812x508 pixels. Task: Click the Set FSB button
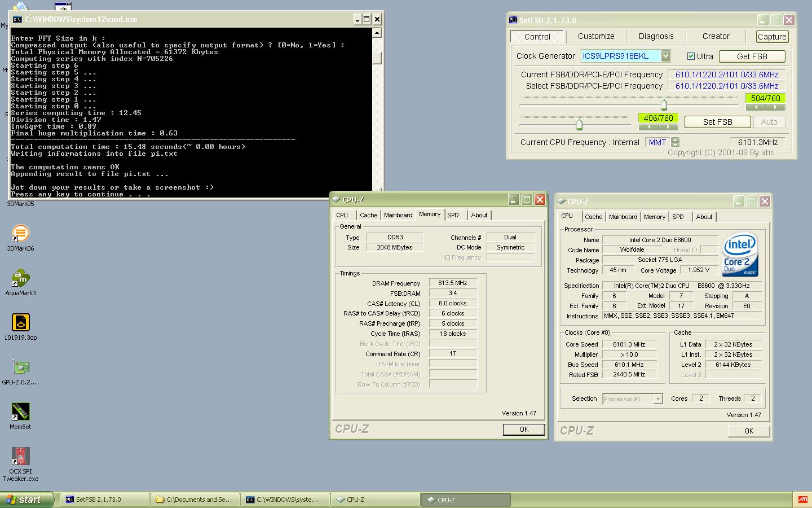pyautogui.click(x=717, y=122)
